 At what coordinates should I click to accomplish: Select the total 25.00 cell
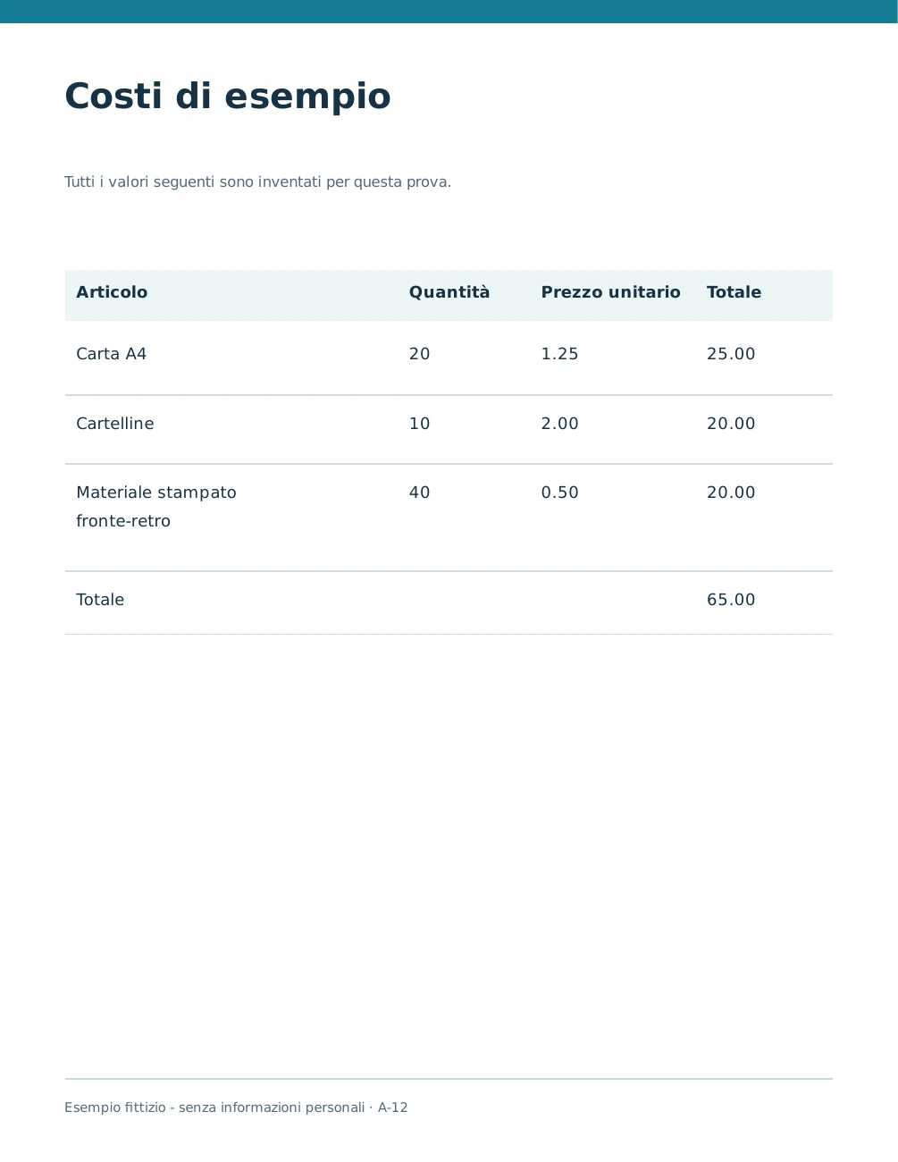tap(731, 354)
